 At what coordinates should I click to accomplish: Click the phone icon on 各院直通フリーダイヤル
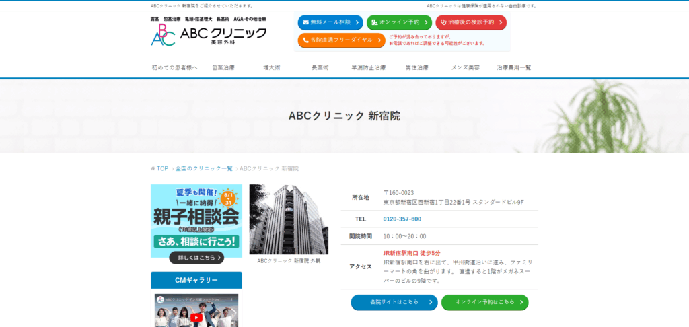305,40
